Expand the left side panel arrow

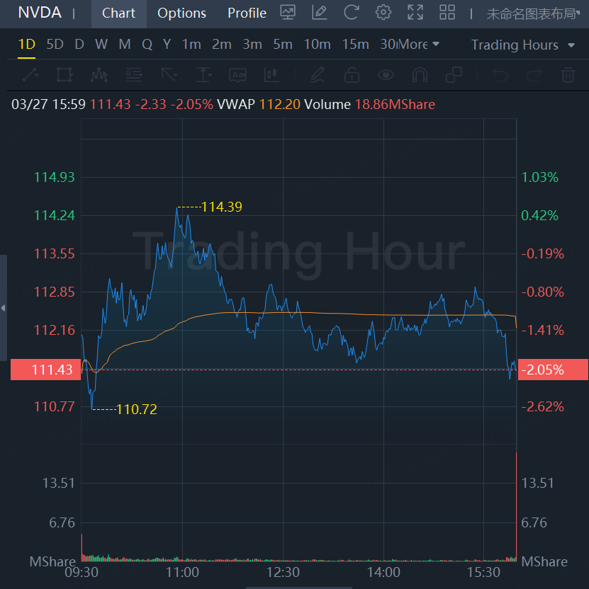pyautogui.click(x=4, y=308)
